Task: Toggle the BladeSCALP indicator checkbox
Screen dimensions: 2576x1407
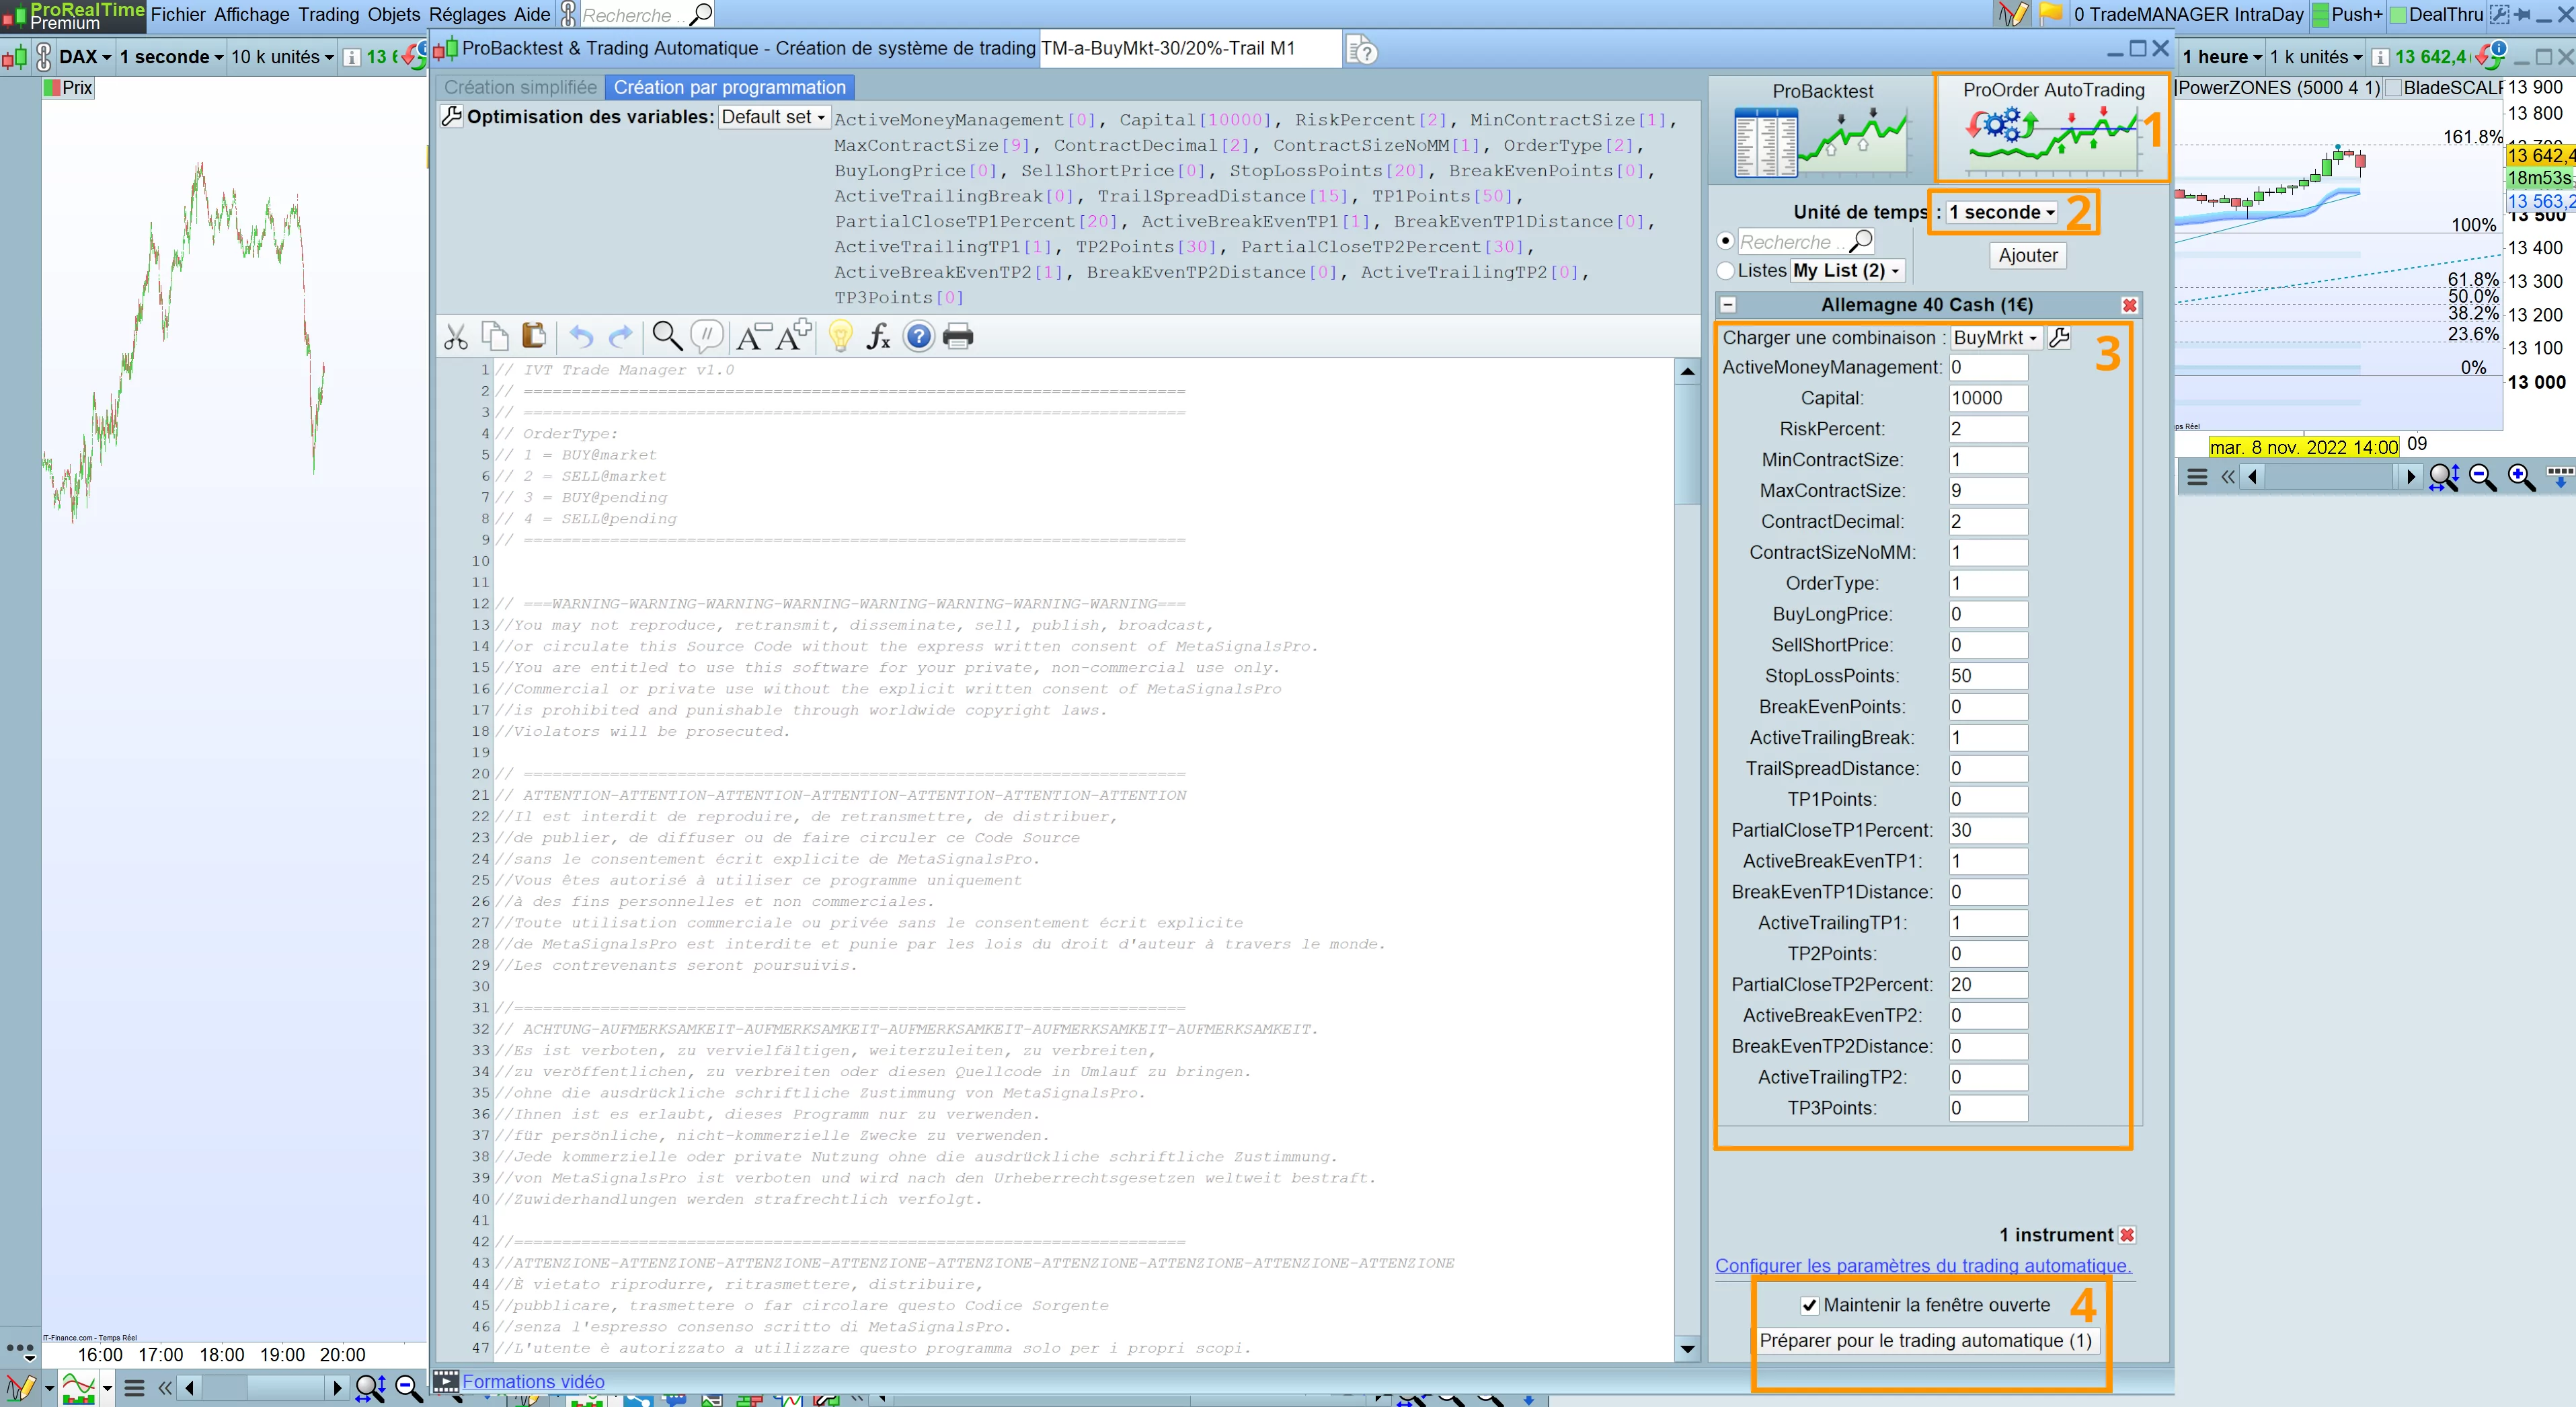Action: pos(2393,88)
